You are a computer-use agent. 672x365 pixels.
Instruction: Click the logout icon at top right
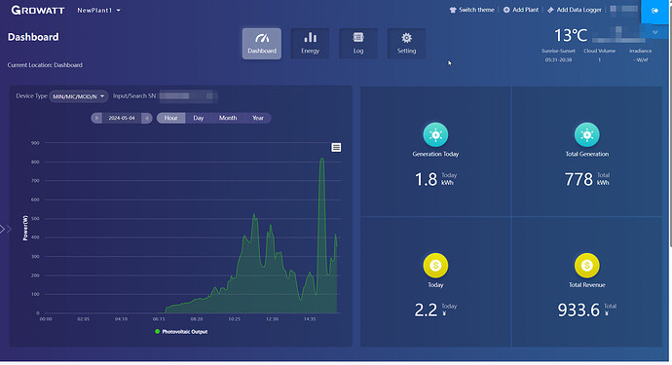point(654,11)
